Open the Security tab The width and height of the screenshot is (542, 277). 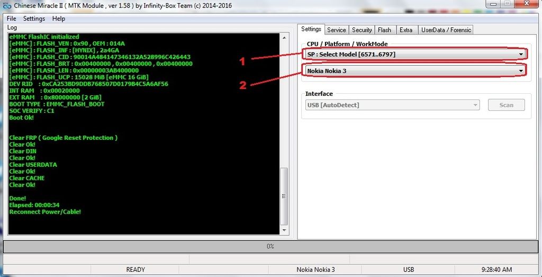click(362, 30)
